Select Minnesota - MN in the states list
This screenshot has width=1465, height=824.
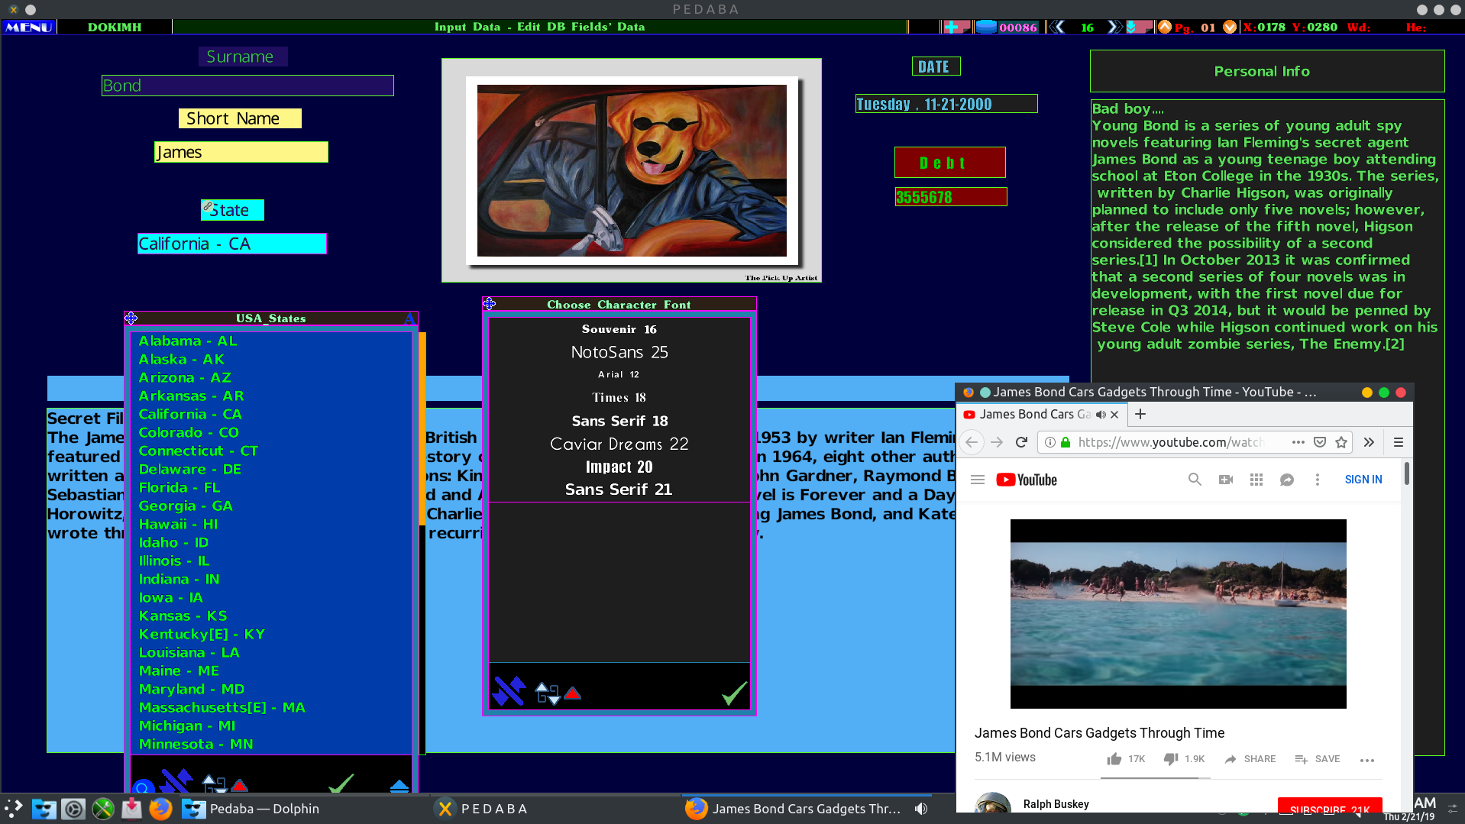196,744
